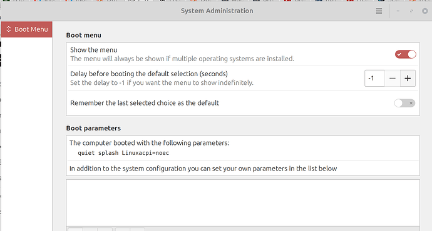
Task: Click "The computer booted with the following parameters" text
Action: tap(149, 143)
